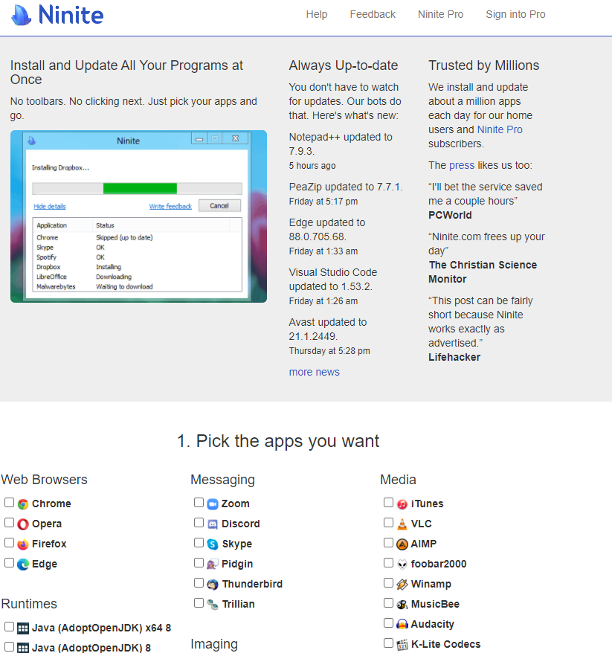Open the Feedback page

[x=373, y=15]
